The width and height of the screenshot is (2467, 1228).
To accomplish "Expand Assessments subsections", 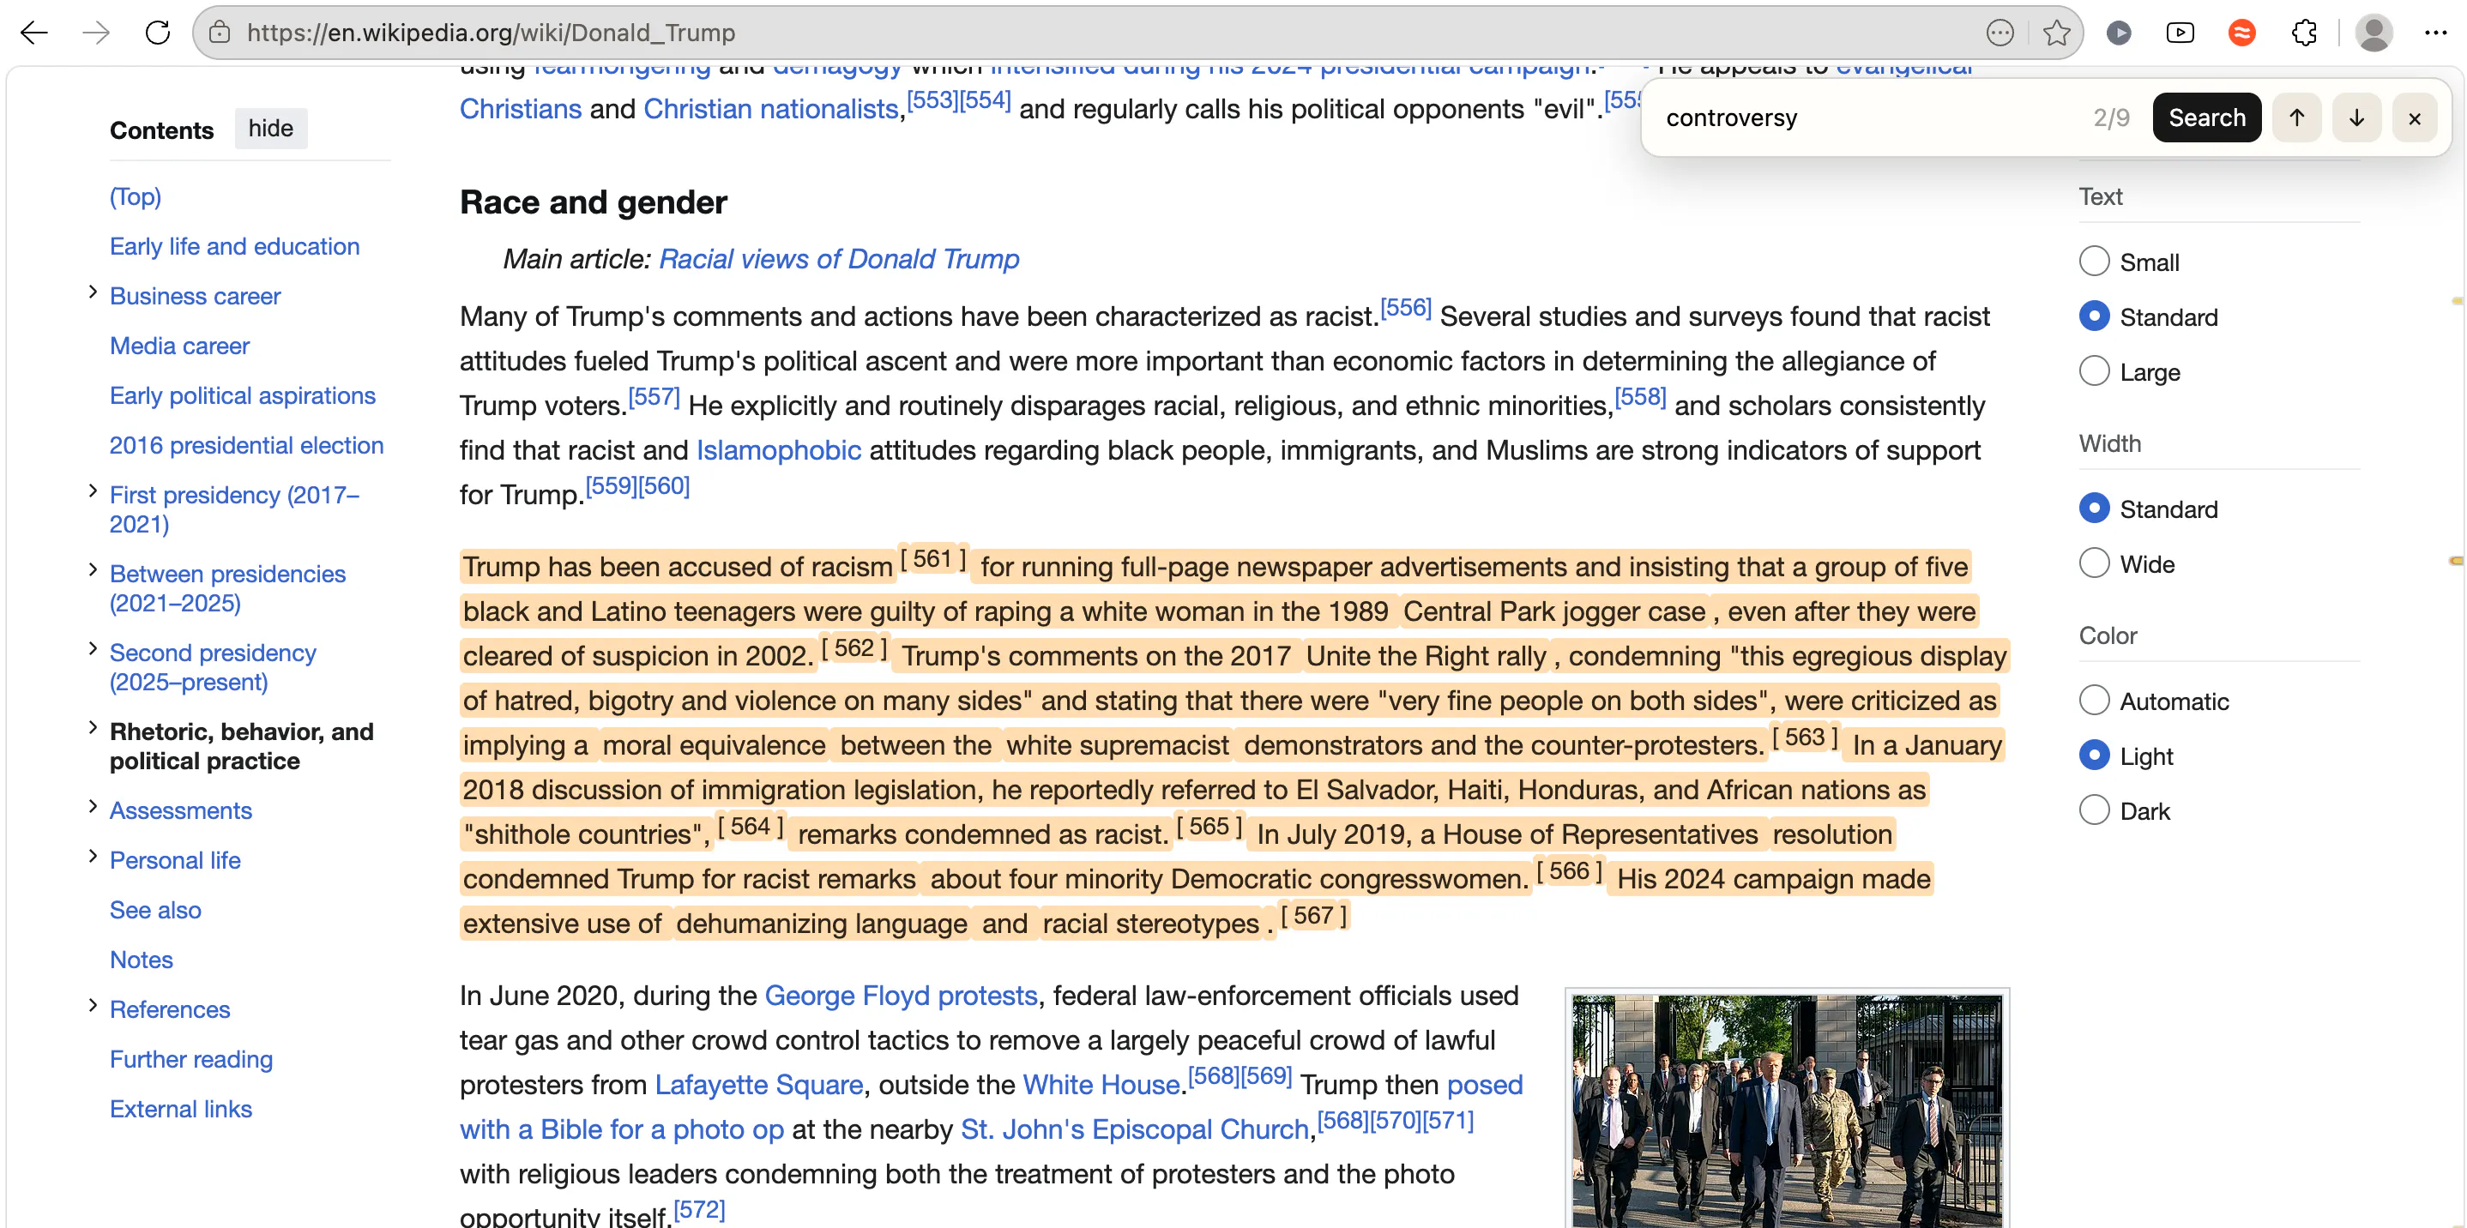I will coord(93,806).
